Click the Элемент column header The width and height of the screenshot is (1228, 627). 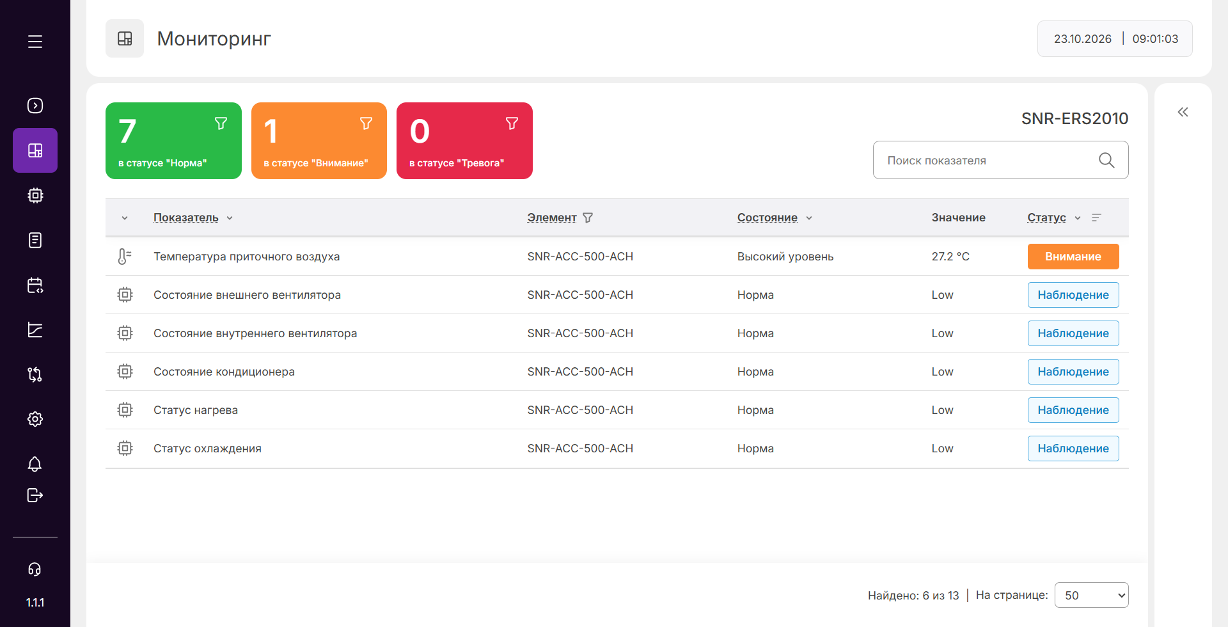coord(552,218)
